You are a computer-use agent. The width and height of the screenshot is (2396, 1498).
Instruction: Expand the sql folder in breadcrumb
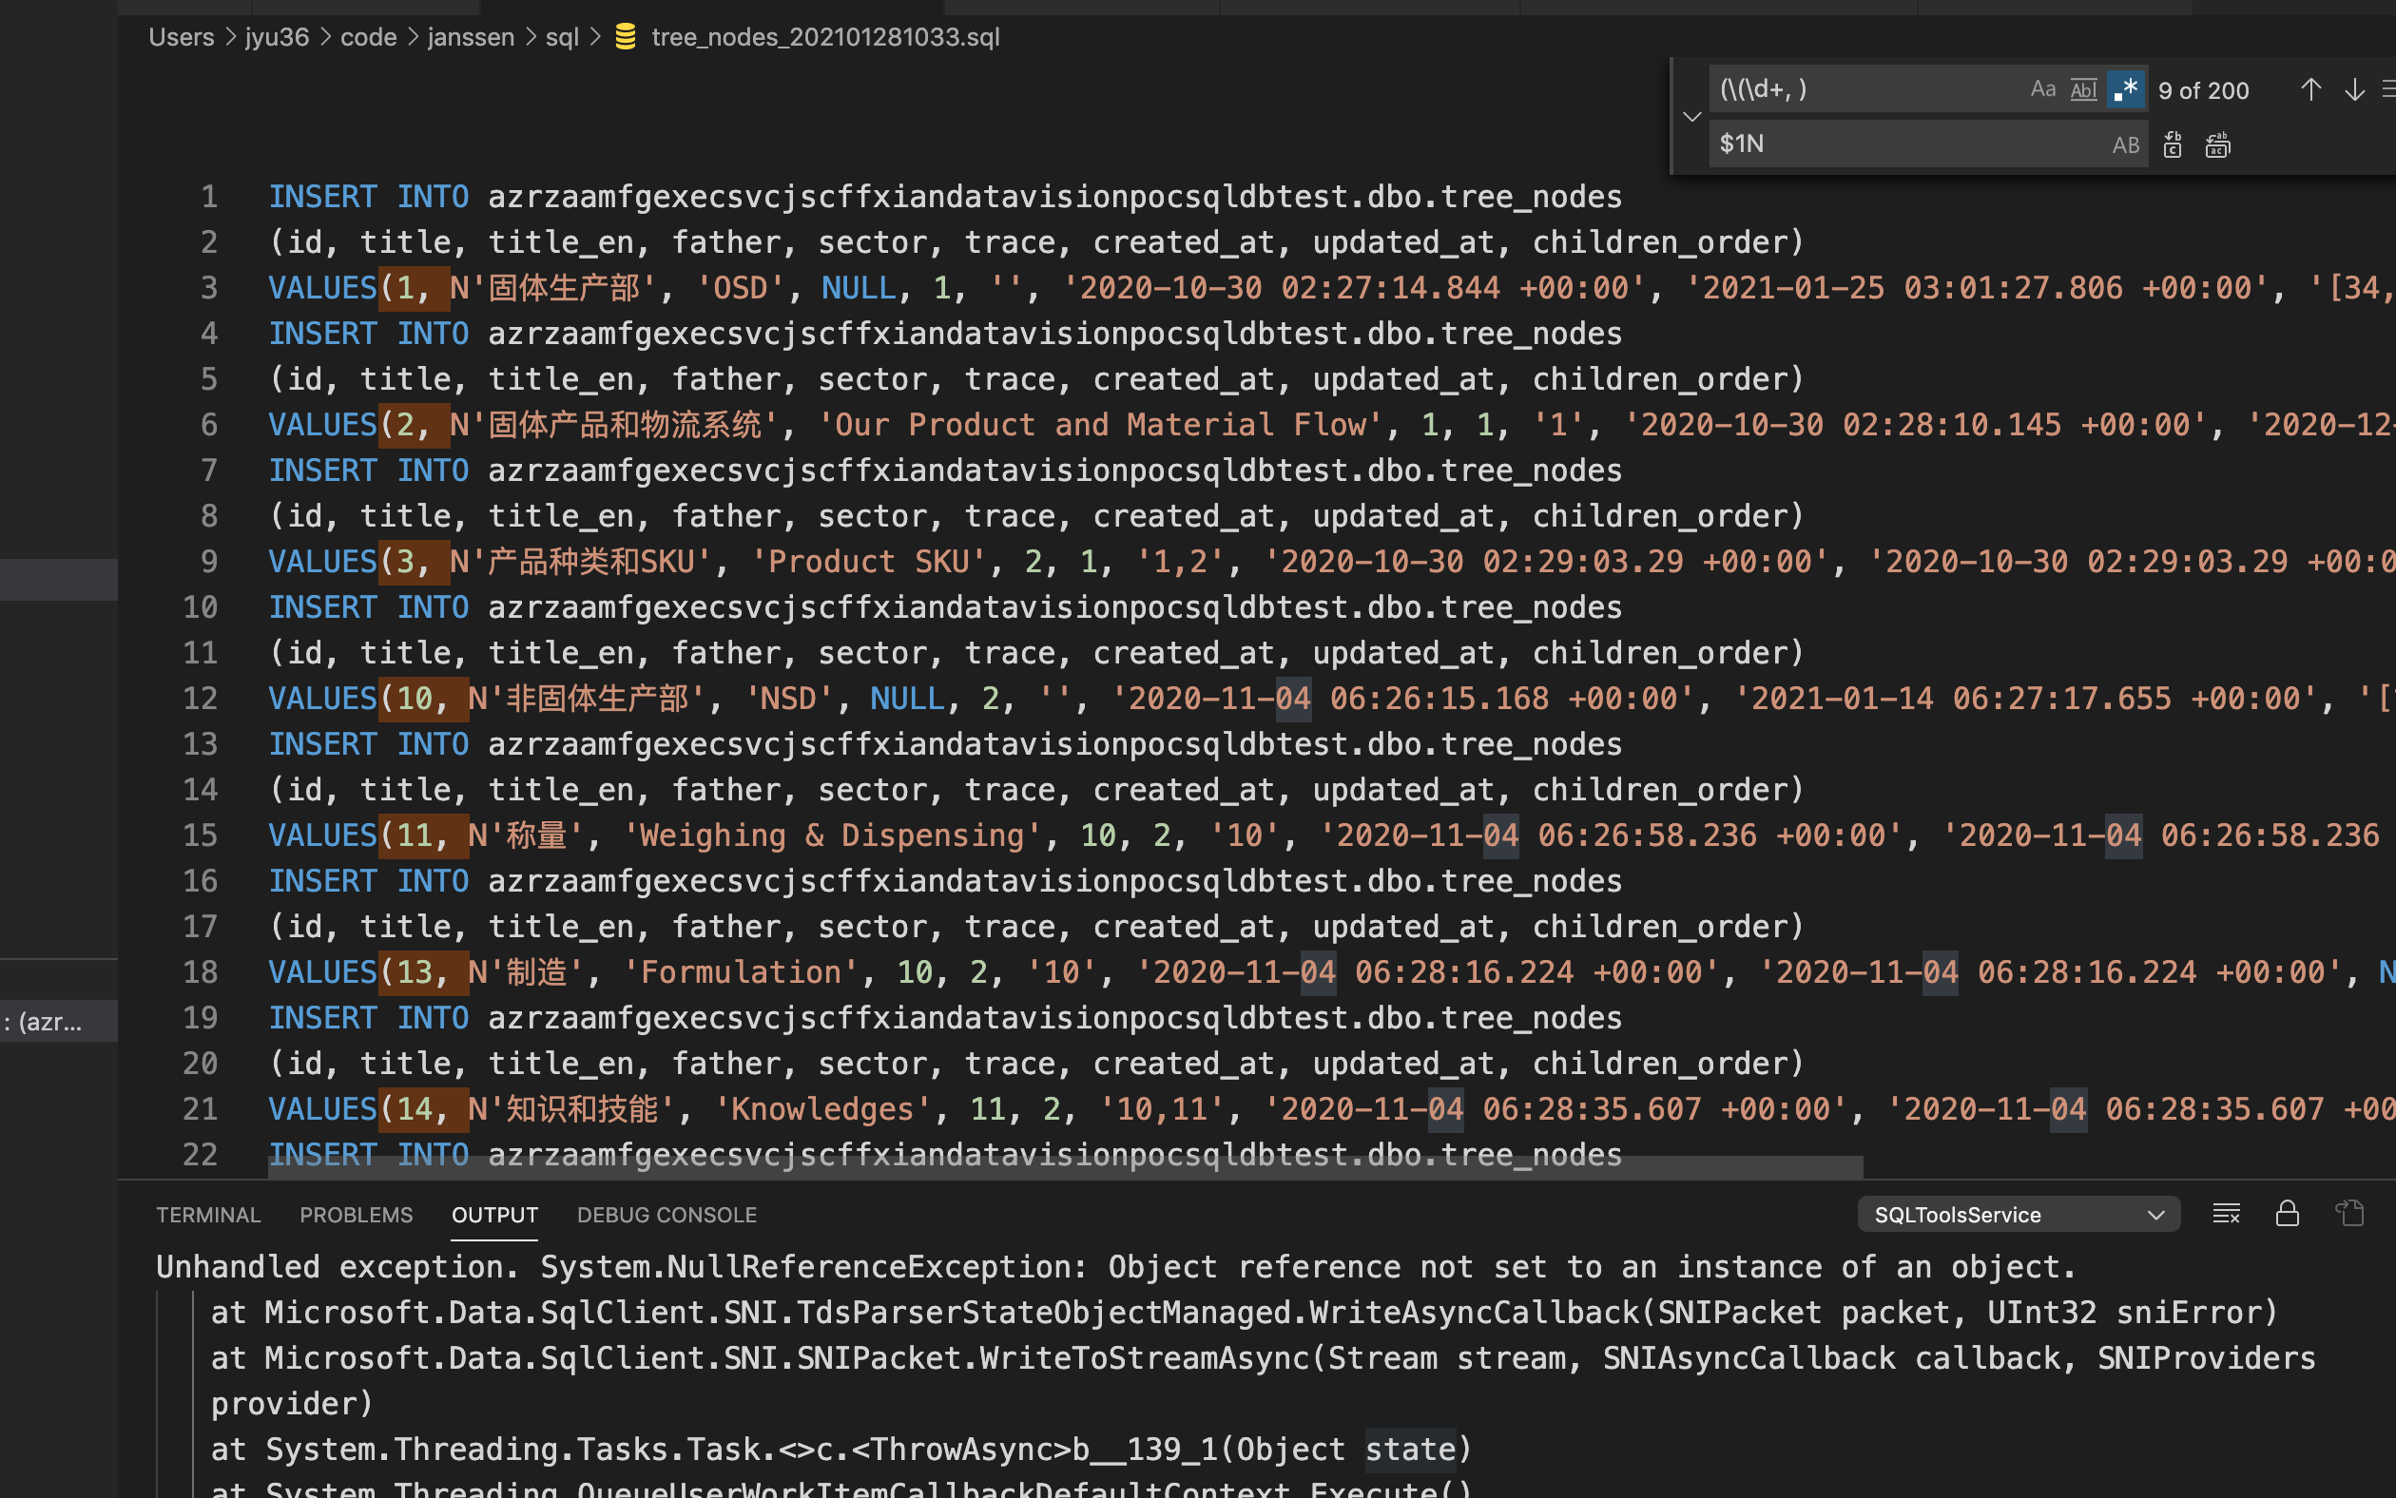[559, 36]
